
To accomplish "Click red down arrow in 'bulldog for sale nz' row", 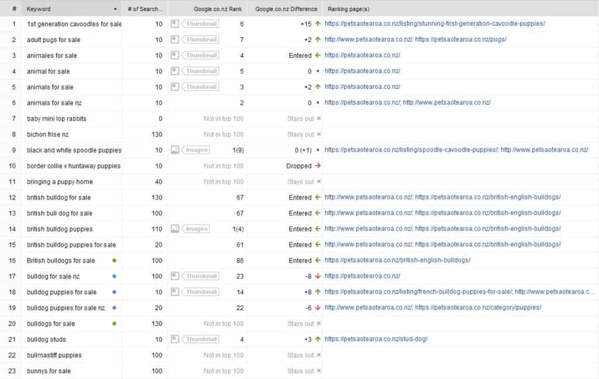I will point(318,276).
